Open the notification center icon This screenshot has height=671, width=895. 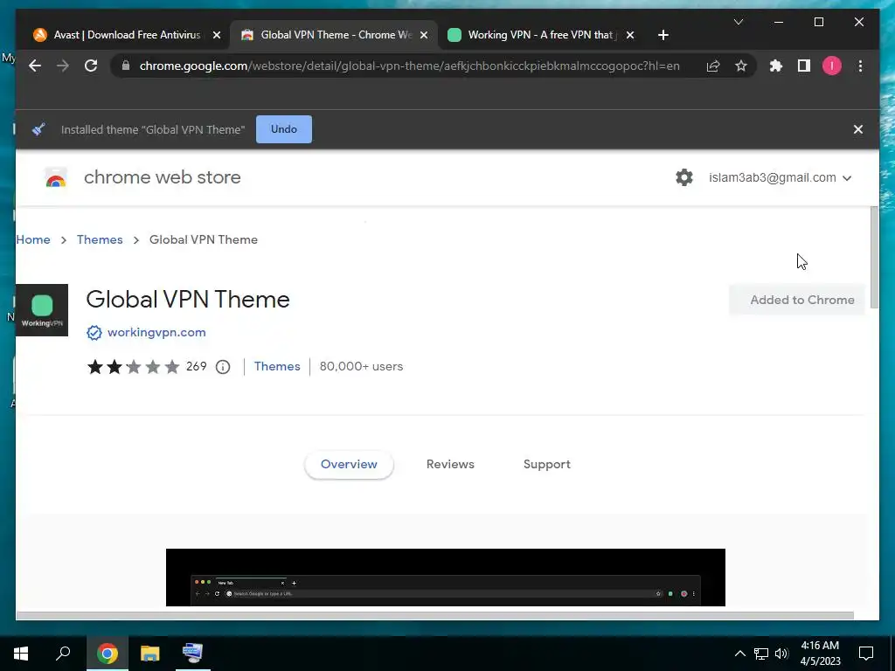coord(866,654)
